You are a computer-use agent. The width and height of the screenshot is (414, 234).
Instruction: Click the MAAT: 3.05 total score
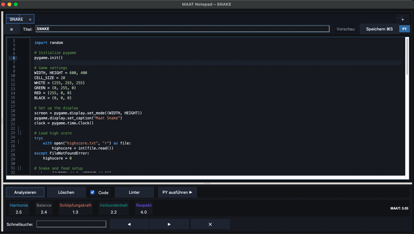[x=399, y=208]
